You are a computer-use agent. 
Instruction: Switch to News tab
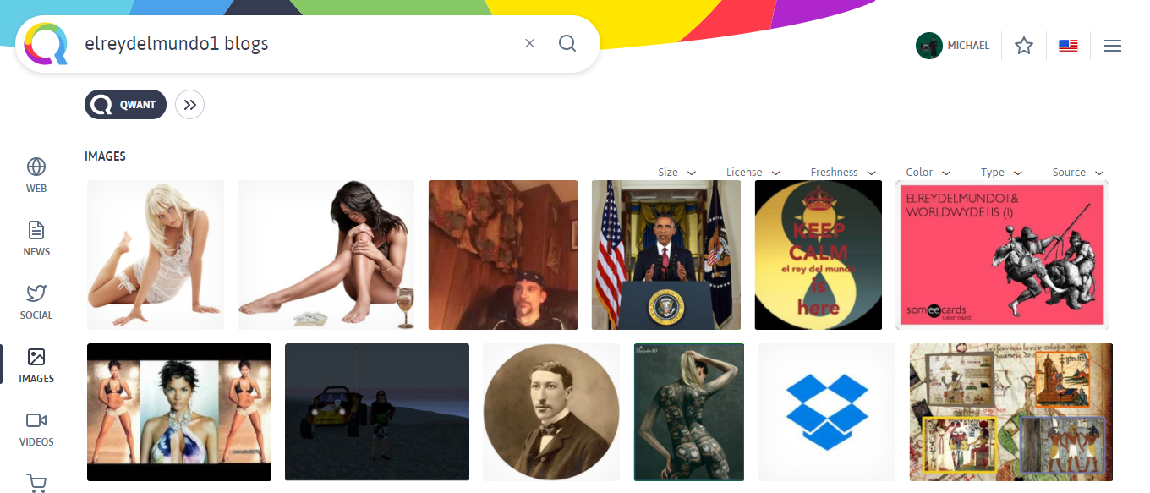click(x=36, y=238)
